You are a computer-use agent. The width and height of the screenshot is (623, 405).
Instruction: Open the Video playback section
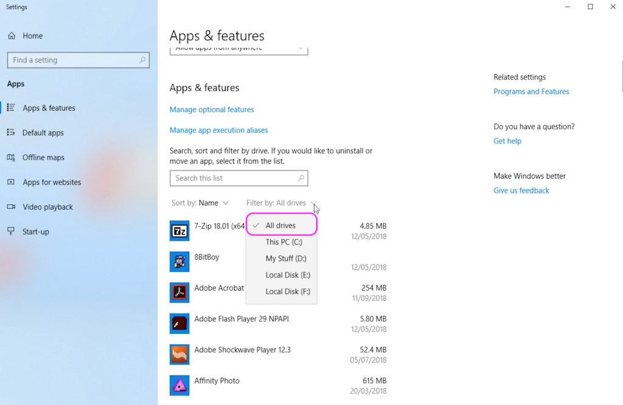(47, 207)
